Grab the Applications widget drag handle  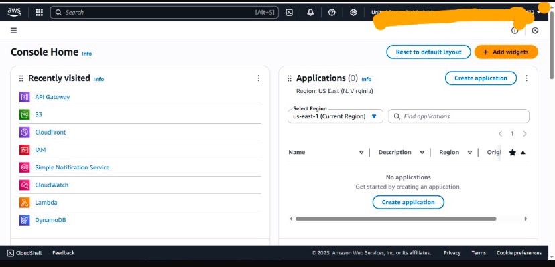point(289,78)
